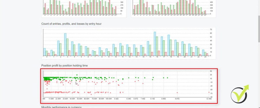Click the highest green dot in holding-time scatter
The image size is (260, 108).
pyautogui.click(x=77, y=75)
